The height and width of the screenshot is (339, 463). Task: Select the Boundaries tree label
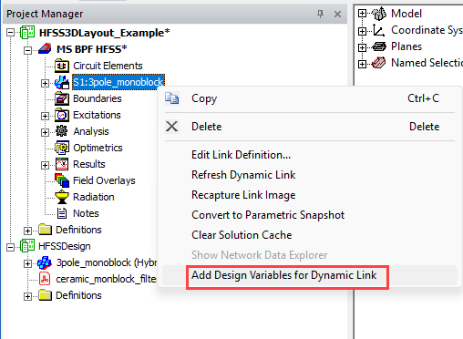pyautogui.click(x=98, y=98)
